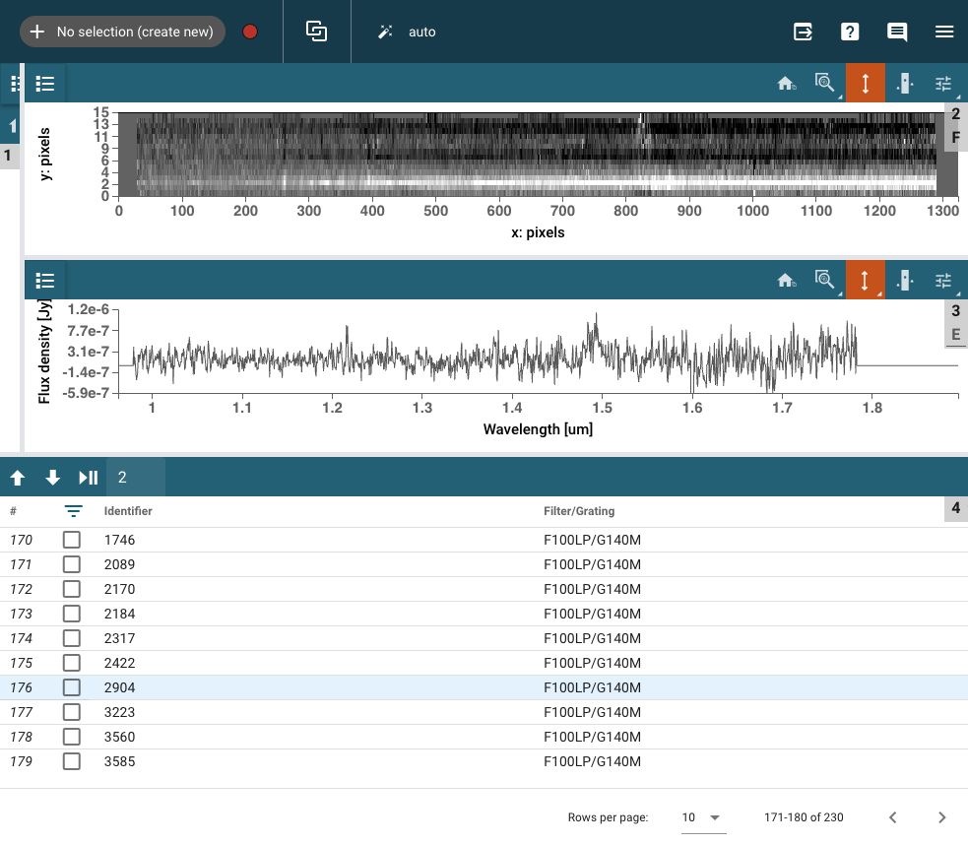Select box zoom tool in flux density viewer
Viewport: 968px width, 845px height.
pyautogui.click(x=825, y=281)
